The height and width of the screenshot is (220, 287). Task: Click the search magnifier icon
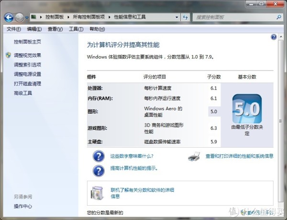click(x=279, y=17)
